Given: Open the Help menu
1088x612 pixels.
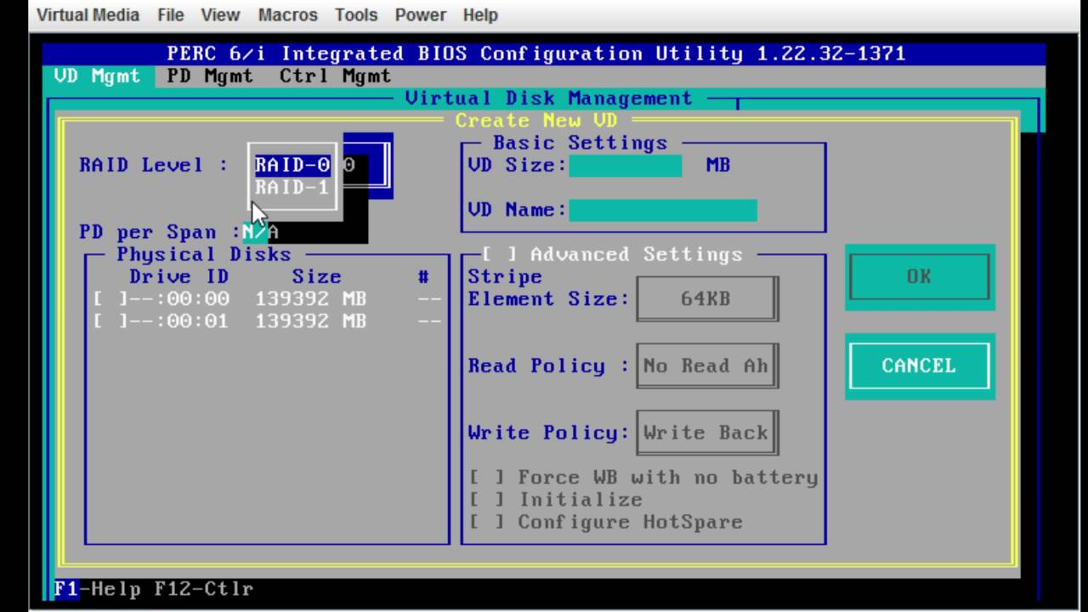Looking at the screenshot, I should pos(480,14).
